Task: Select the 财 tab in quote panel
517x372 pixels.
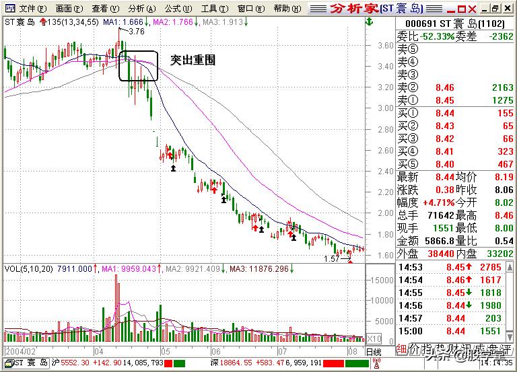Action: (454, 350)
